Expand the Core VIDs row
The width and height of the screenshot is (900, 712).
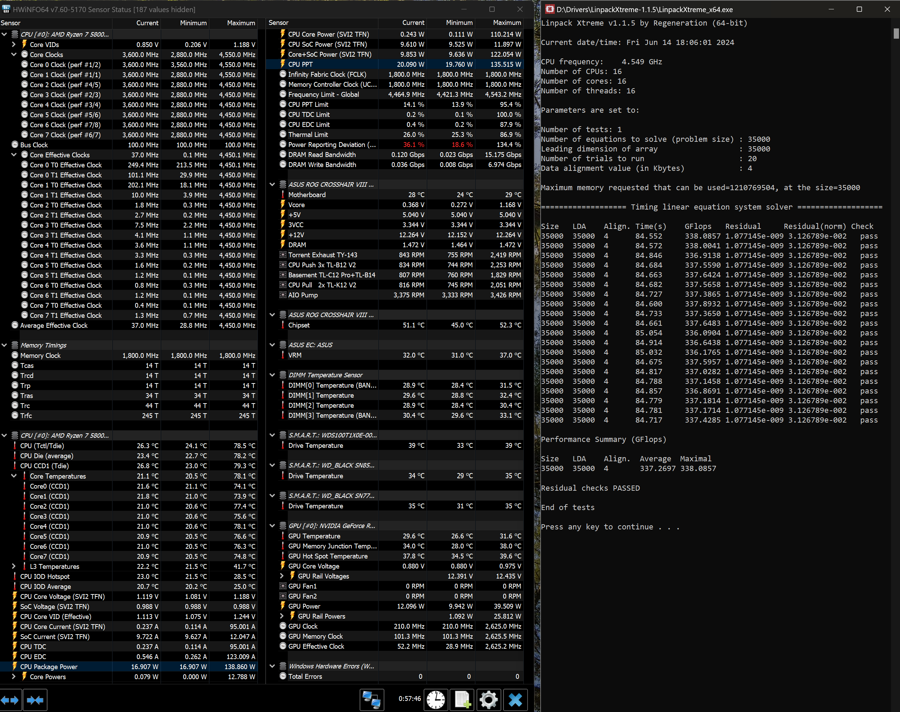[14, 44]
